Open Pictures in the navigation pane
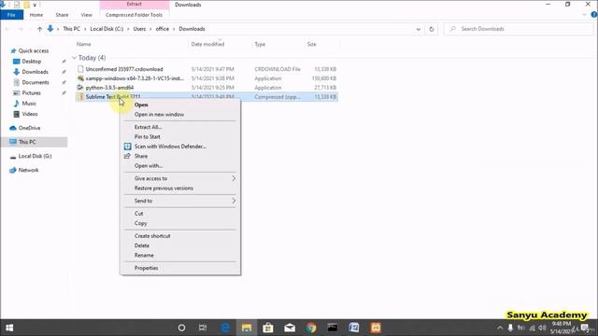The width and height of the screenshot is (598, 336). (x=31, y=93)
